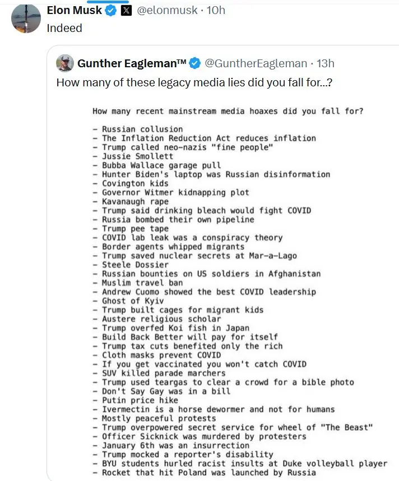Image resolution: width=399 pixels, height=481 pixels.
Task: Open the @elonmusk handle link
Action: point(166,11)
